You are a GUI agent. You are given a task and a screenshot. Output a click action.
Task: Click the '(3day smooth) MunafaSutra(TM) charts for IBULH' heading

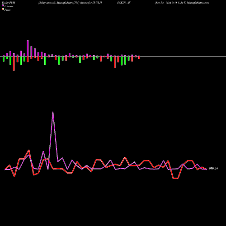pyautogui.click(x=70, y=3)
